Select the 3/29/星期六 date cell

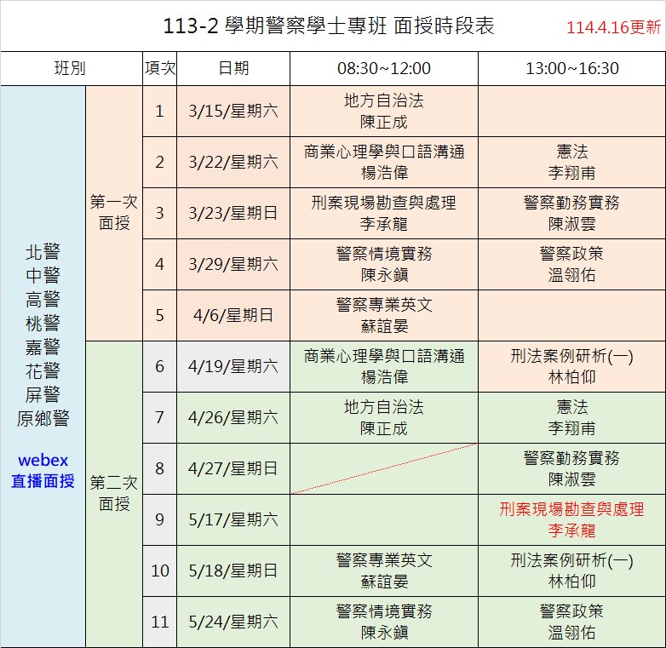pos(233,265)
